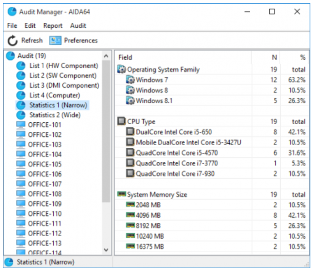Click the Refresh circular arrow icon
The height and width of the screenshot is (275, 314).
[12, 41]
